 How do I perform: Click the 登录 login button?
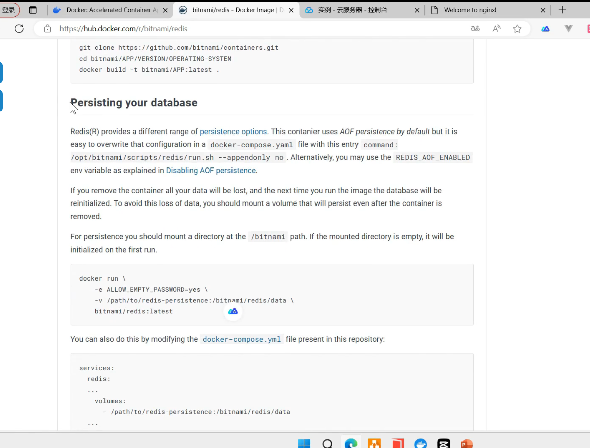tap(9, 10)
